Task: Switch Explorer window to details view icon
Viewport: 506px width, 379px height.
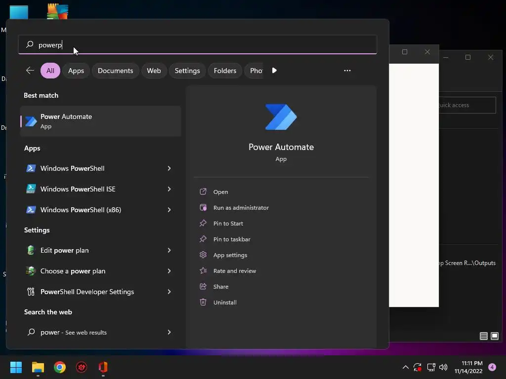Action: tap(483, 336)
